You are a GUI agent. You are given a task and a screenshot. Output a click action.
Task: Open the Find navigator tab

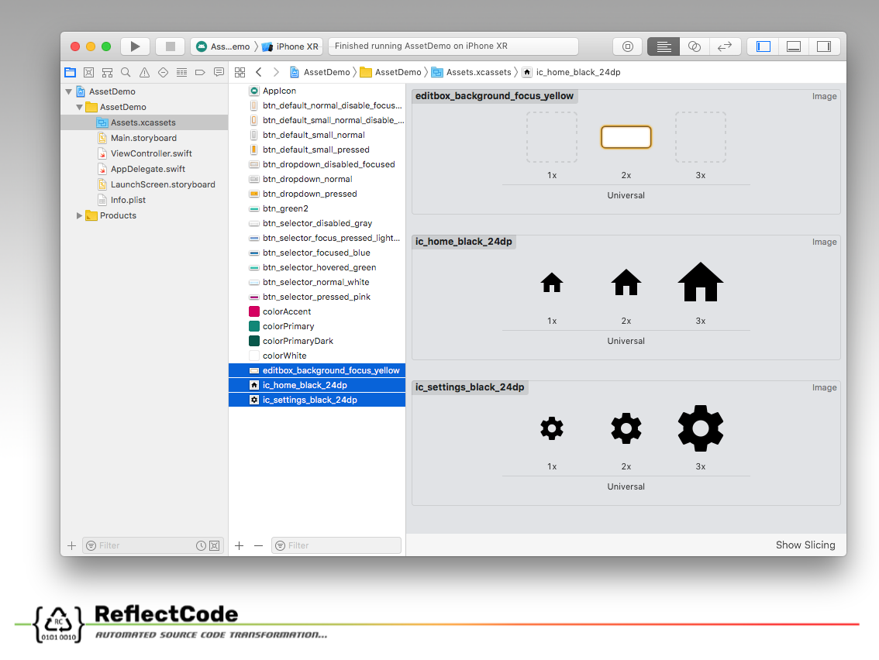point(126,72)
